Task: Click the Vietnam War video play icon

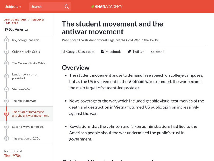Action: point(6,89)
